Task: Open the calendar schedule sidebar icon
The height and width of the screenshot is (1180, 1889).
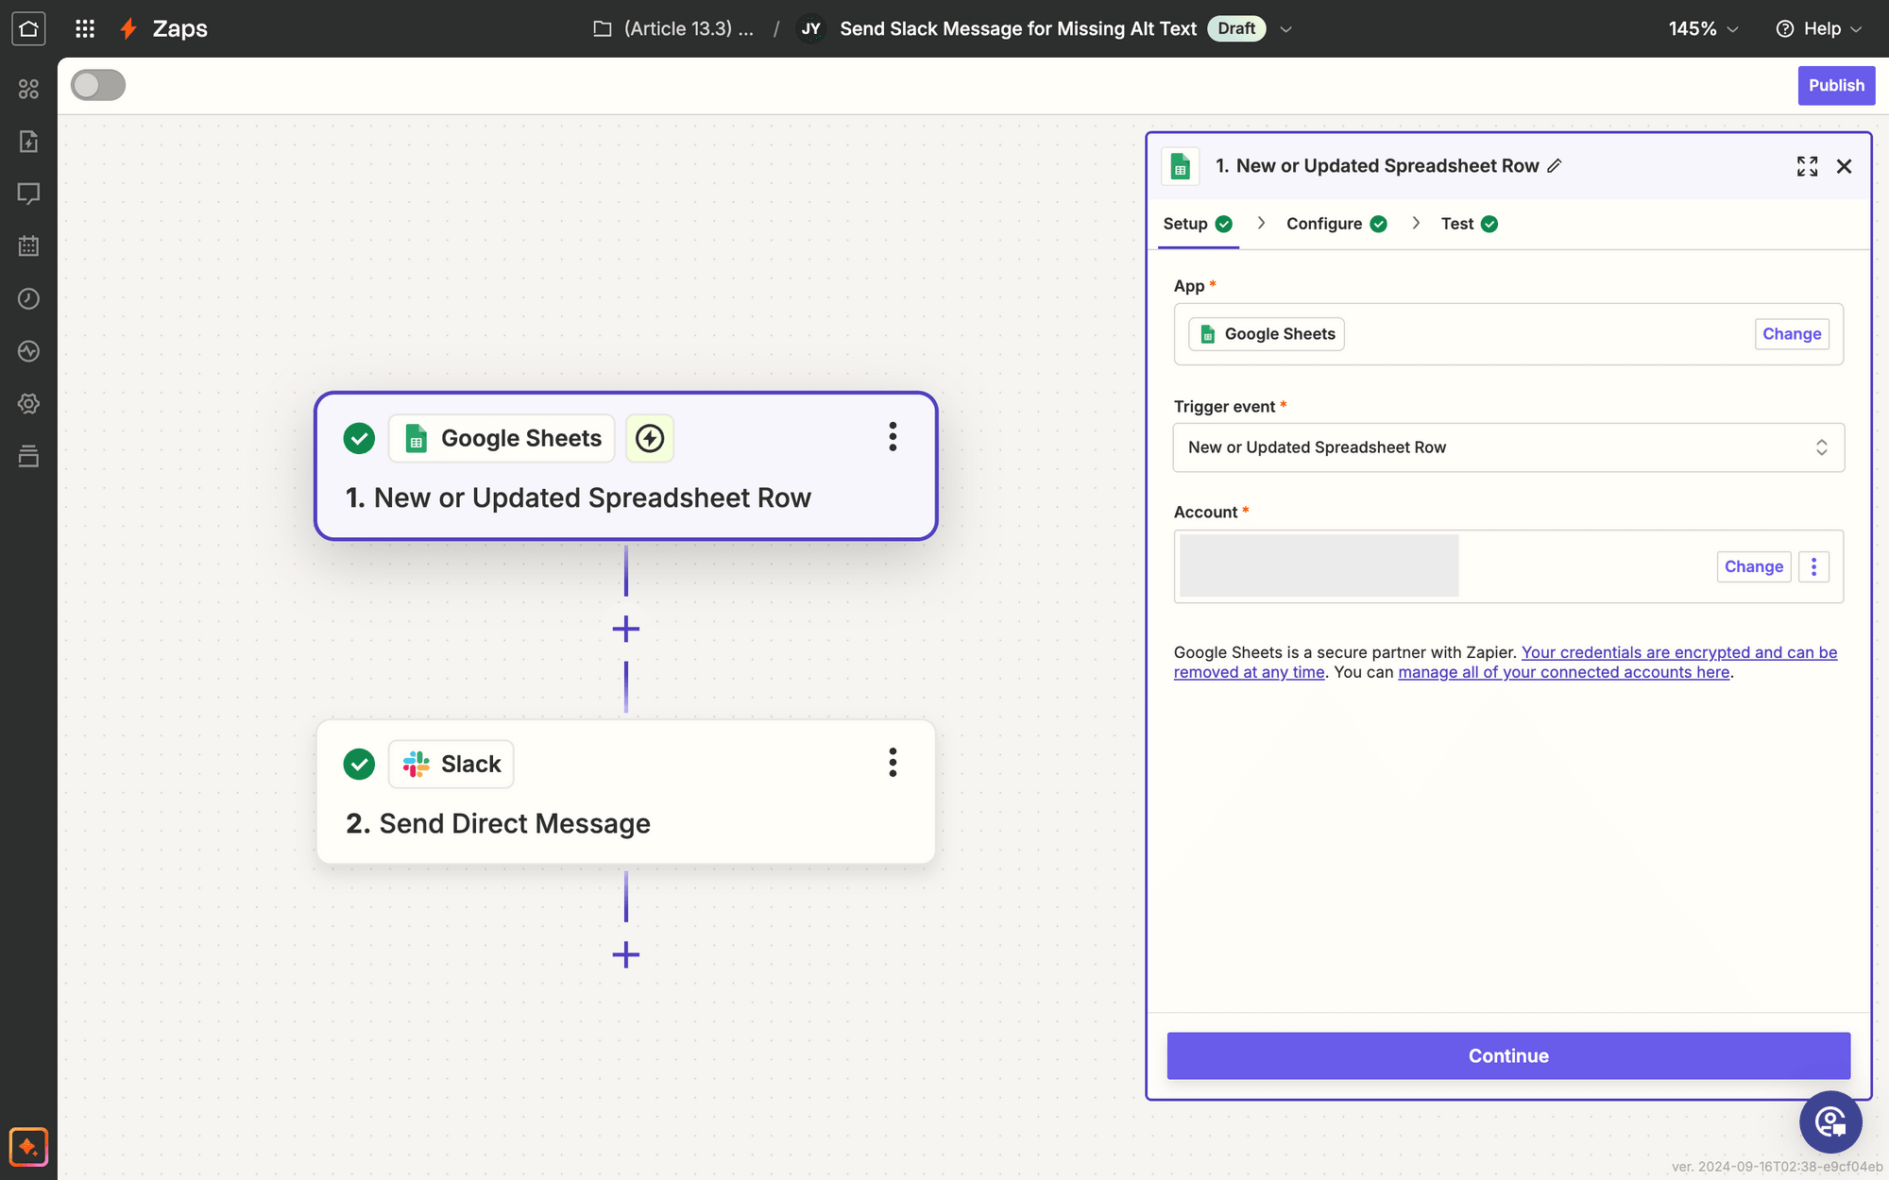Action: coord(28,246)
